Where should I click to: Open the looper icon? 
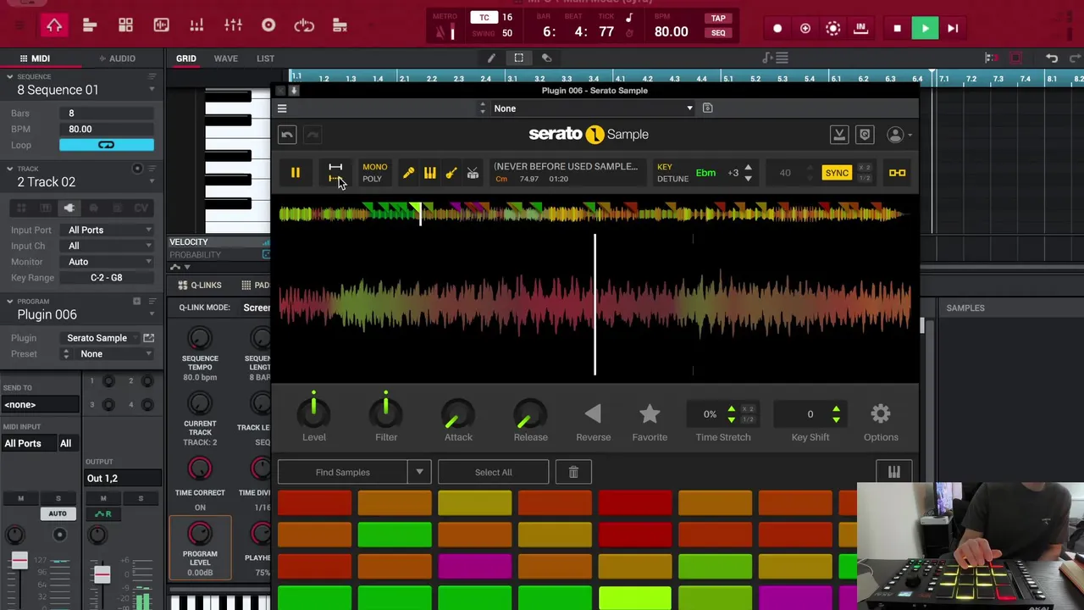(x=304, y=25)
